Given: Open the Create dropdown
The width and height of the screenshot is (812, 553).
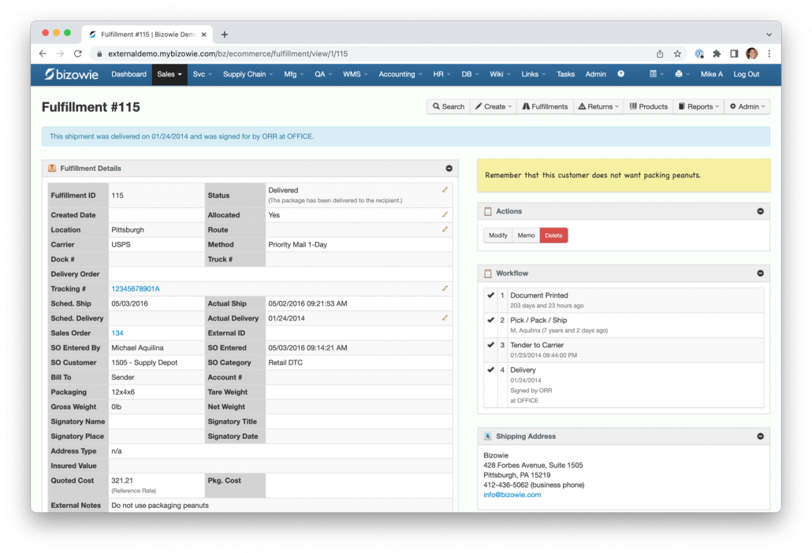Looking at the screenshot, I should 494,106.
